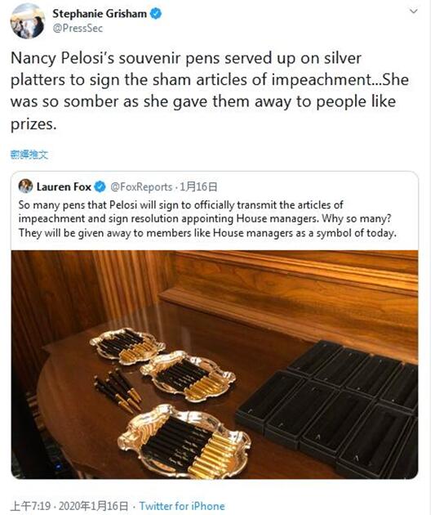Open the quoted tweet text about pens
This screenshot has height=515, width=435.
[207, 219]
